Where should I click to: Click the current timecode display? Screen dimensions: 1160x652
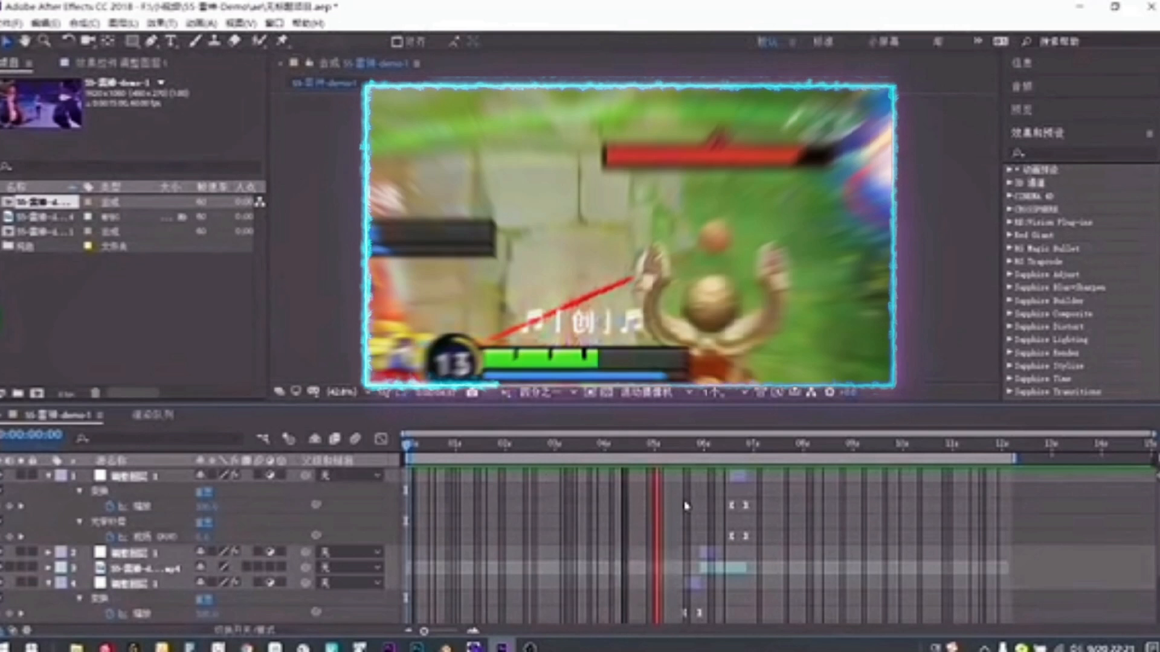click(x=31, y=435)
